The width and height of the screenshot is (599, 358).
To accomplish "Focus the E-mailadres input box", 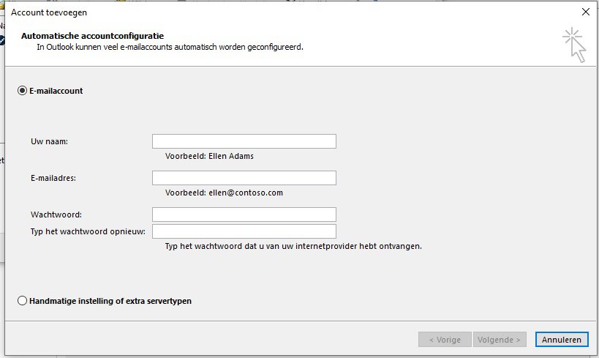I will (244, 178).
